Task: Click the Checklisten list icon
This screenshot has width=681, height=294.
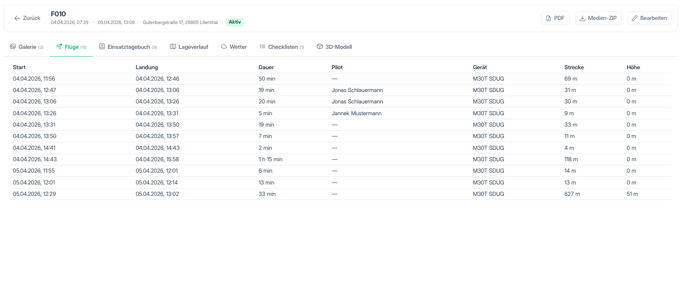Action: (x=262, y=46)
